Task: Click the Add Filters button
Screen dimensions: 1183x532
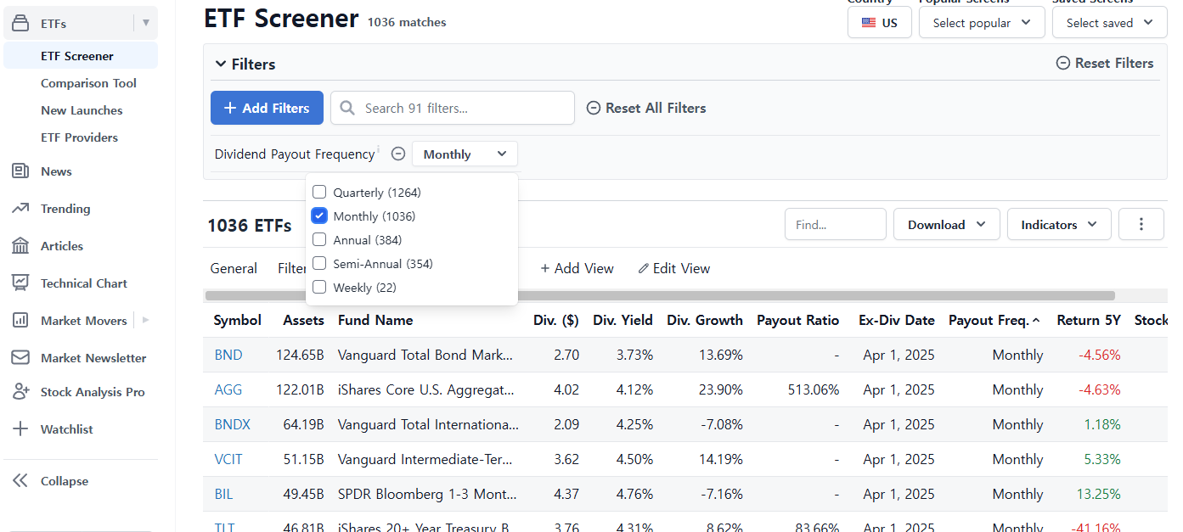Action: [267, 108]
